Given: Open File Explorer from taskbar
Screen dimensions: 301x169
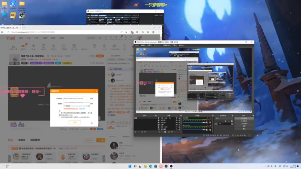Looking at the screenshot, I should [x=145, y=166].
